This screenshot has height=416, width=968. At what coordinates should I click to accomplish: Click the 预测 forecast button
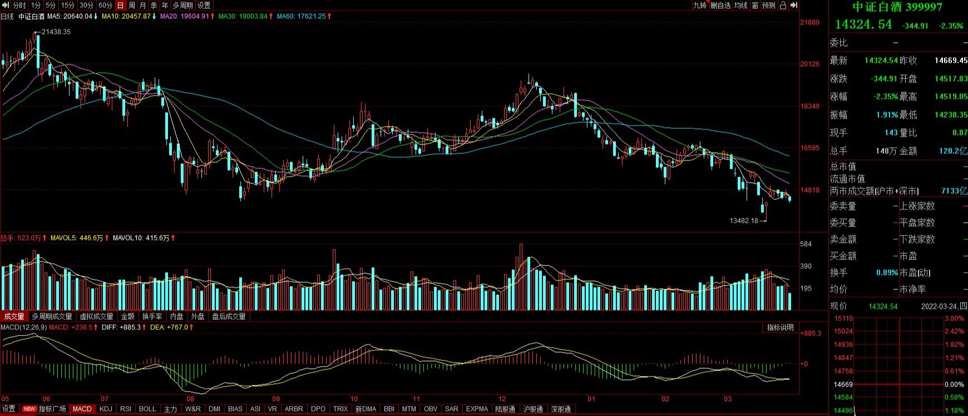[768, 5]
